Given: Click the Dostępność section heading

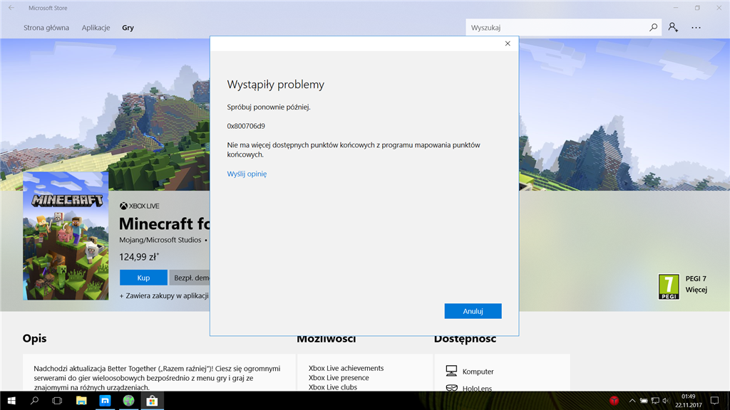Looking at the screenshot, I should click(x=465, y=340).
